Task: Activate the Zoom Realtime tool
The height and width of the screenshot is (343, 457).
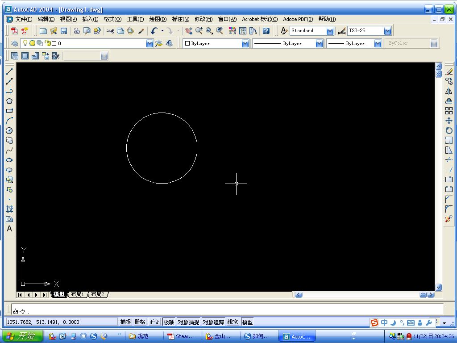Action: tap(199, 31)
